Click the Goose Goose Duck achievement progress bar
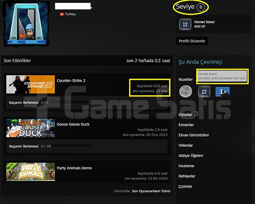 click(71, 146)
